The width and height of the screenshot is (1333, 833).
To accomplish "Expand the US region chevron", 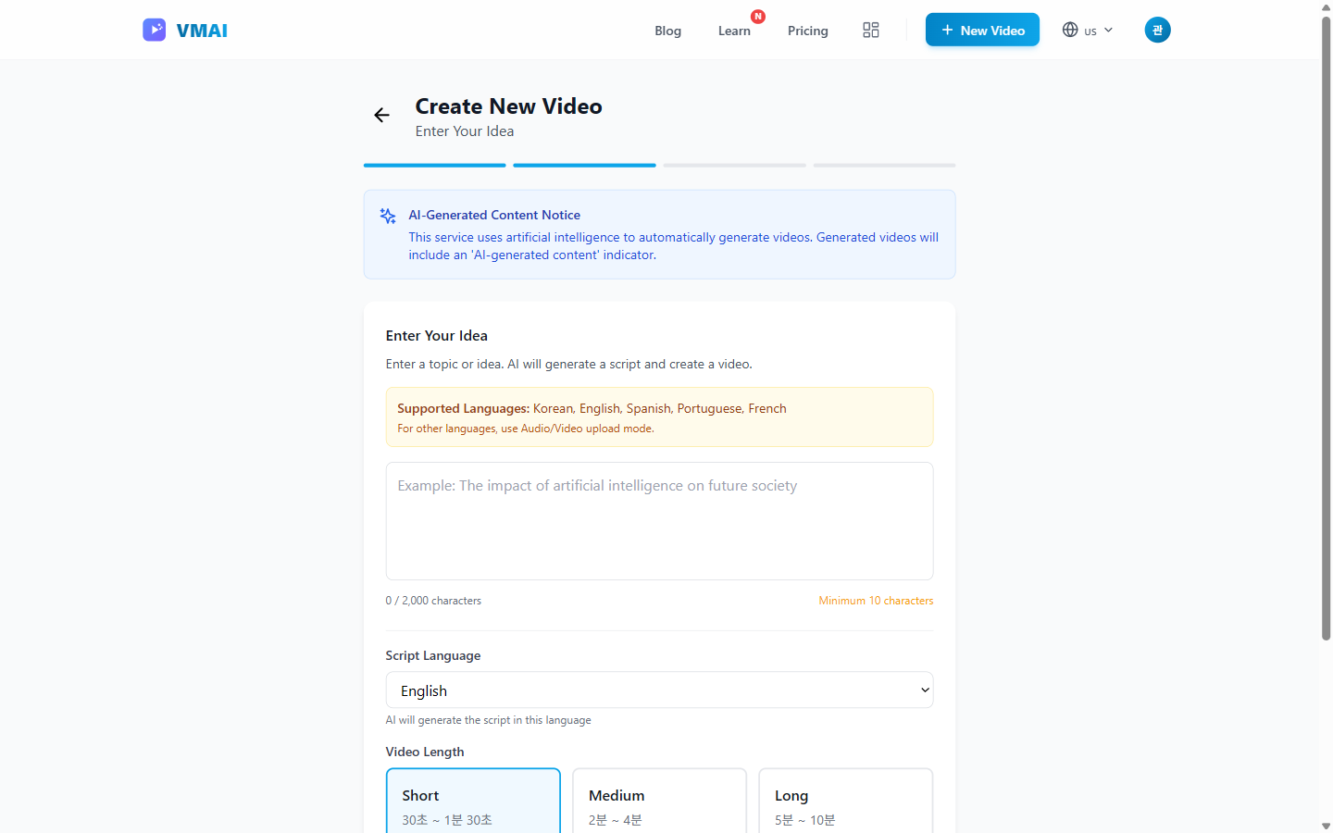I will [x=1108, y=31].
